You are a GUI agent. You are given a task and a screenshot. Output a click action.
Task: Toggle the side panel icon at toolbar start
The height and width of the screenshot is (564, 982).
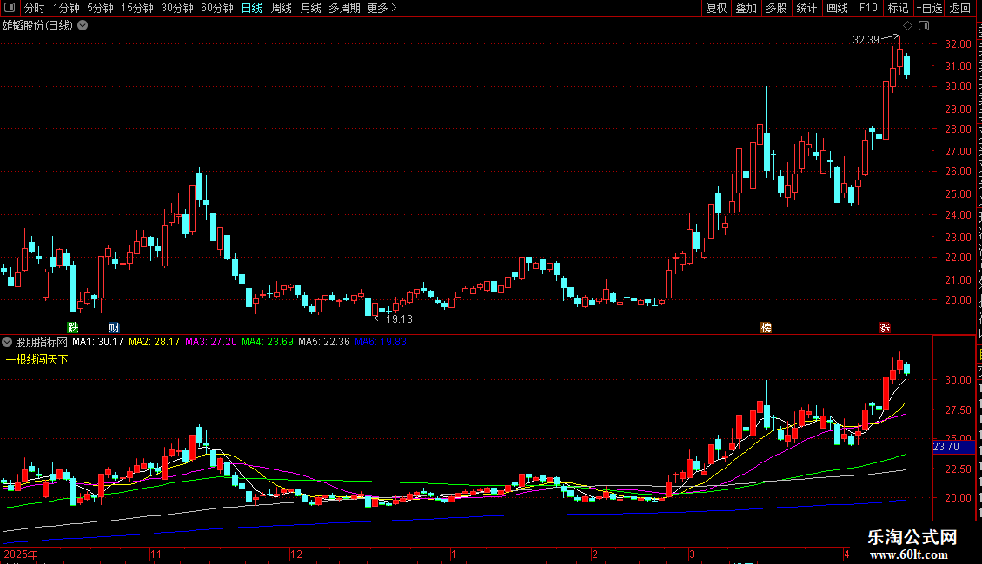tap(10, 8)
